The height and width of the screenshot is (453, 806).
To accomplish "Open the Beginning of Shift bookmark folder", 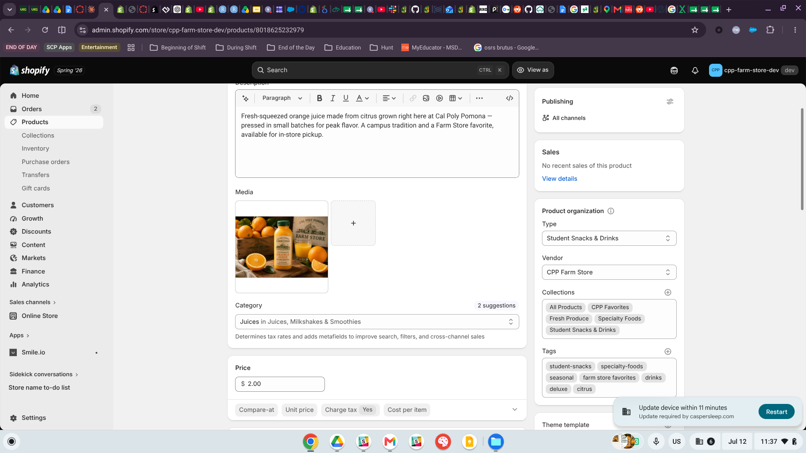I will (178, 47).
